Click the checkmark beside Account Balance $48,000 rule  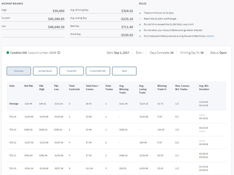coord(140,30)
